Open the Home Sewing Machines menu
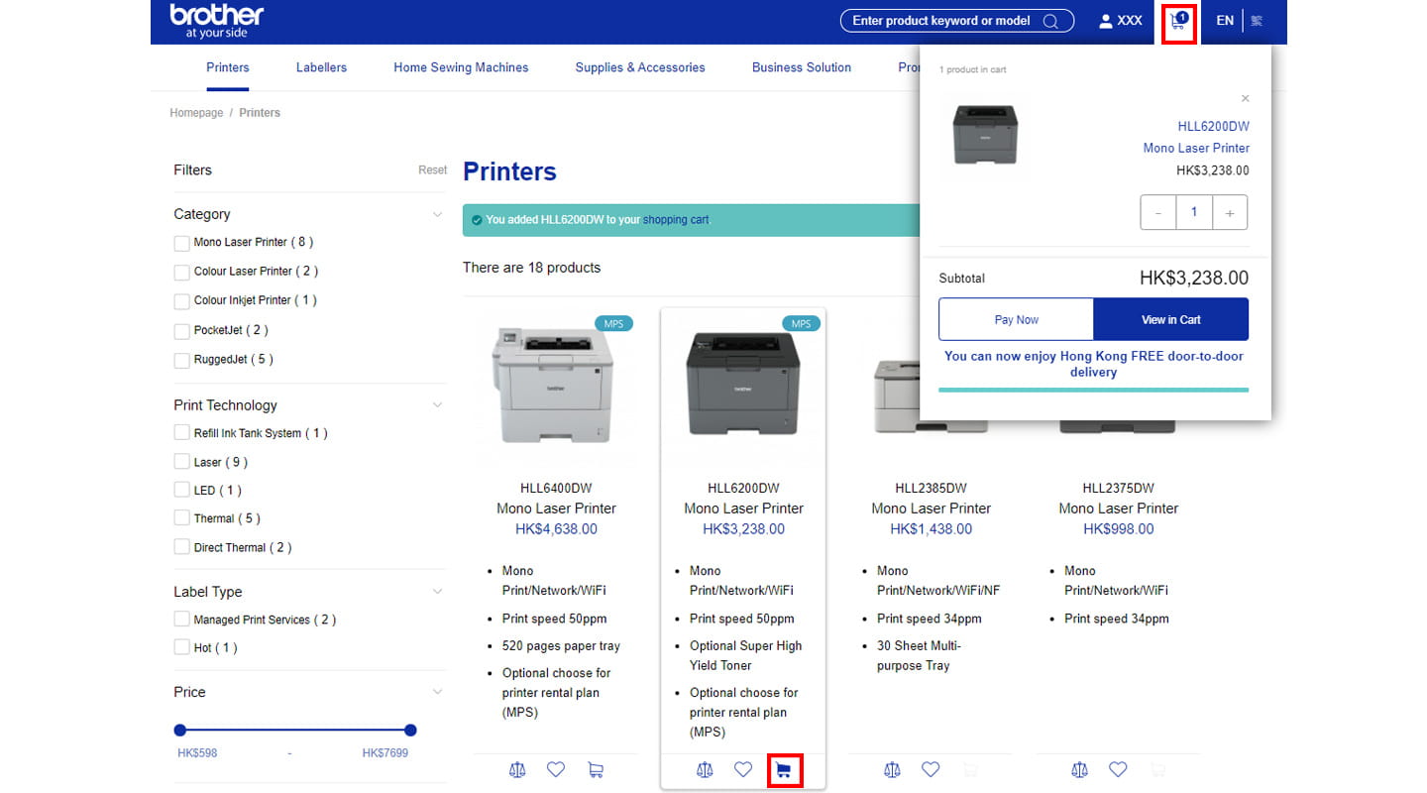The image size is (1427, 793). (461, 67)
